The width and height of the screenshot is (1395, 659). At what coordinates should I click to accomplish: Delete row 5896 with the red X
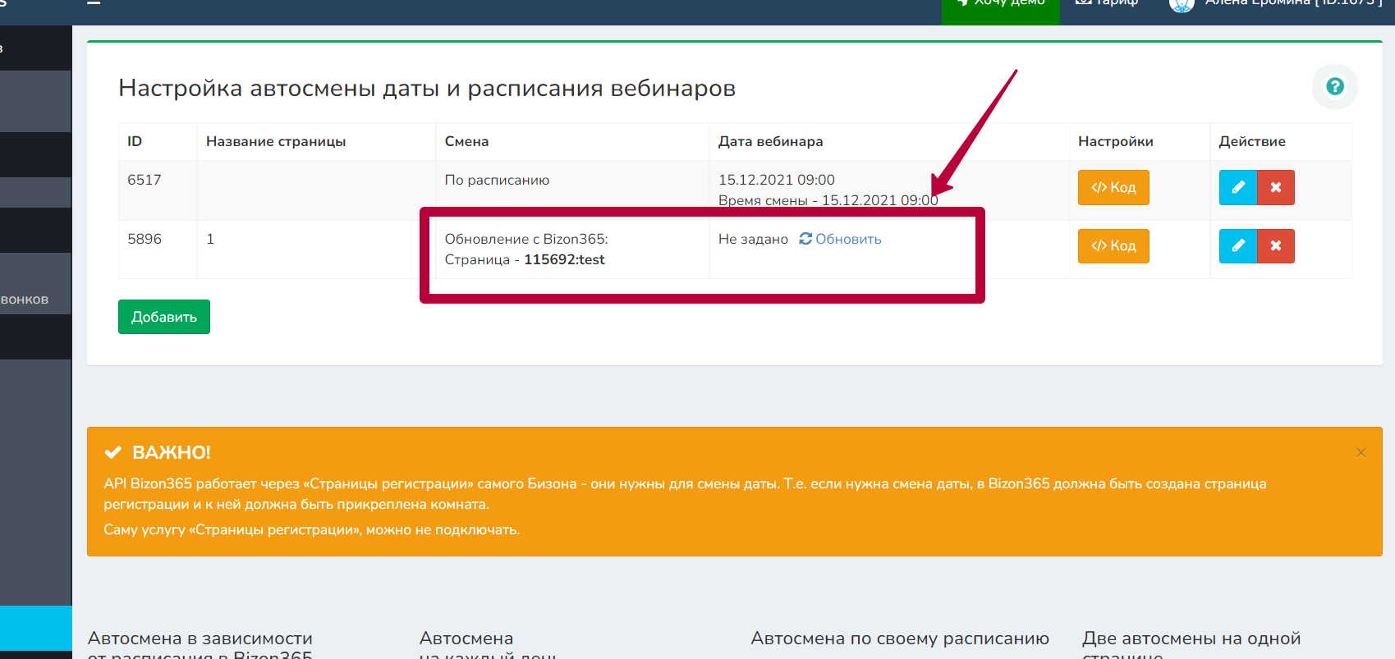point(1275,245)
